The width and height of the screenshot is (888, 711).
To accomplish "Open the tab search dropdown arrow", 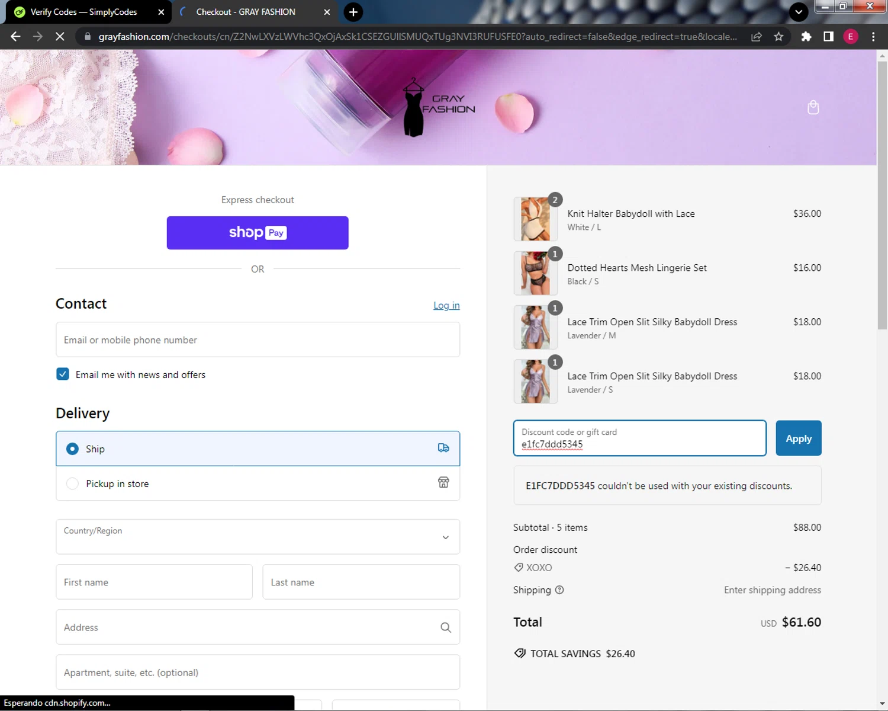I will [x=799, y=12].
